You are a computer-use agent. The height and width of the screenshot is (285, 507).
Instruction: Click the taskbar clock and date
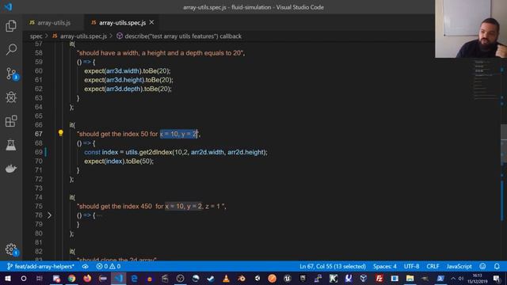pos(477,278)
